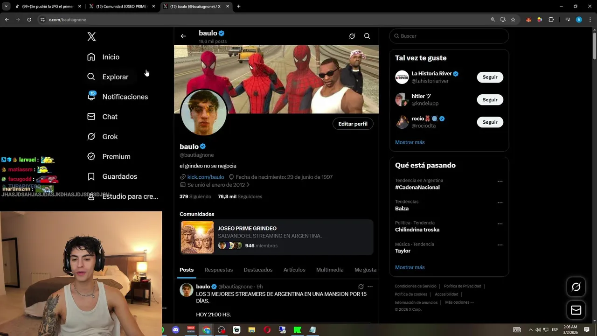Screen dimensions: 597x336
Task: Follow La Historia River
Action: pyautogui.click(x=490, y=77)
